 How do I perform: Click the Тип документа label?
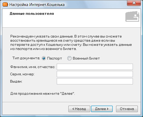[x=26, y=58]
